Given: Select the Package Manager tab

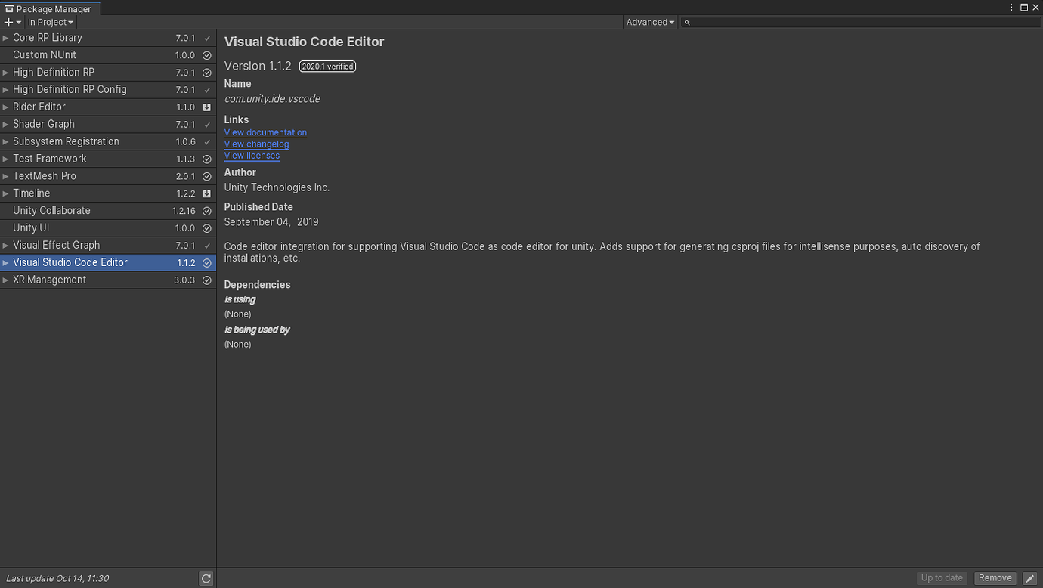Looking at the screenshot, I should coord(49,9).
